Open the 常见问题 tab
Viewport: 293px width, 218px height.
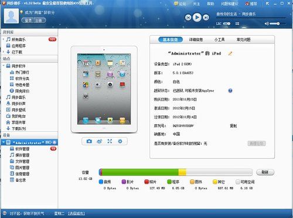(x=243, y=40)
